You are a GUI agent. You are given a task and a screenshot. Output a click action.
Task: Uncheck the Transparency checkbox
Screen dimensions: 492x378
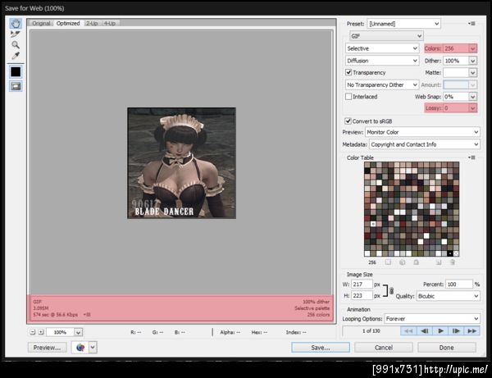(x=348, y=72)
